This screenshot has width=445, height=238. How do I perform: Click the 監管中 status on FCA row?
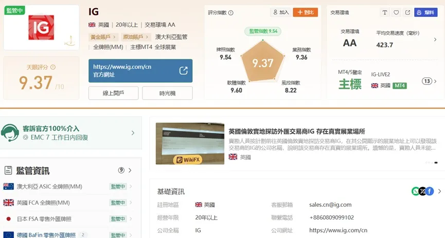click(x=118, y=203)
